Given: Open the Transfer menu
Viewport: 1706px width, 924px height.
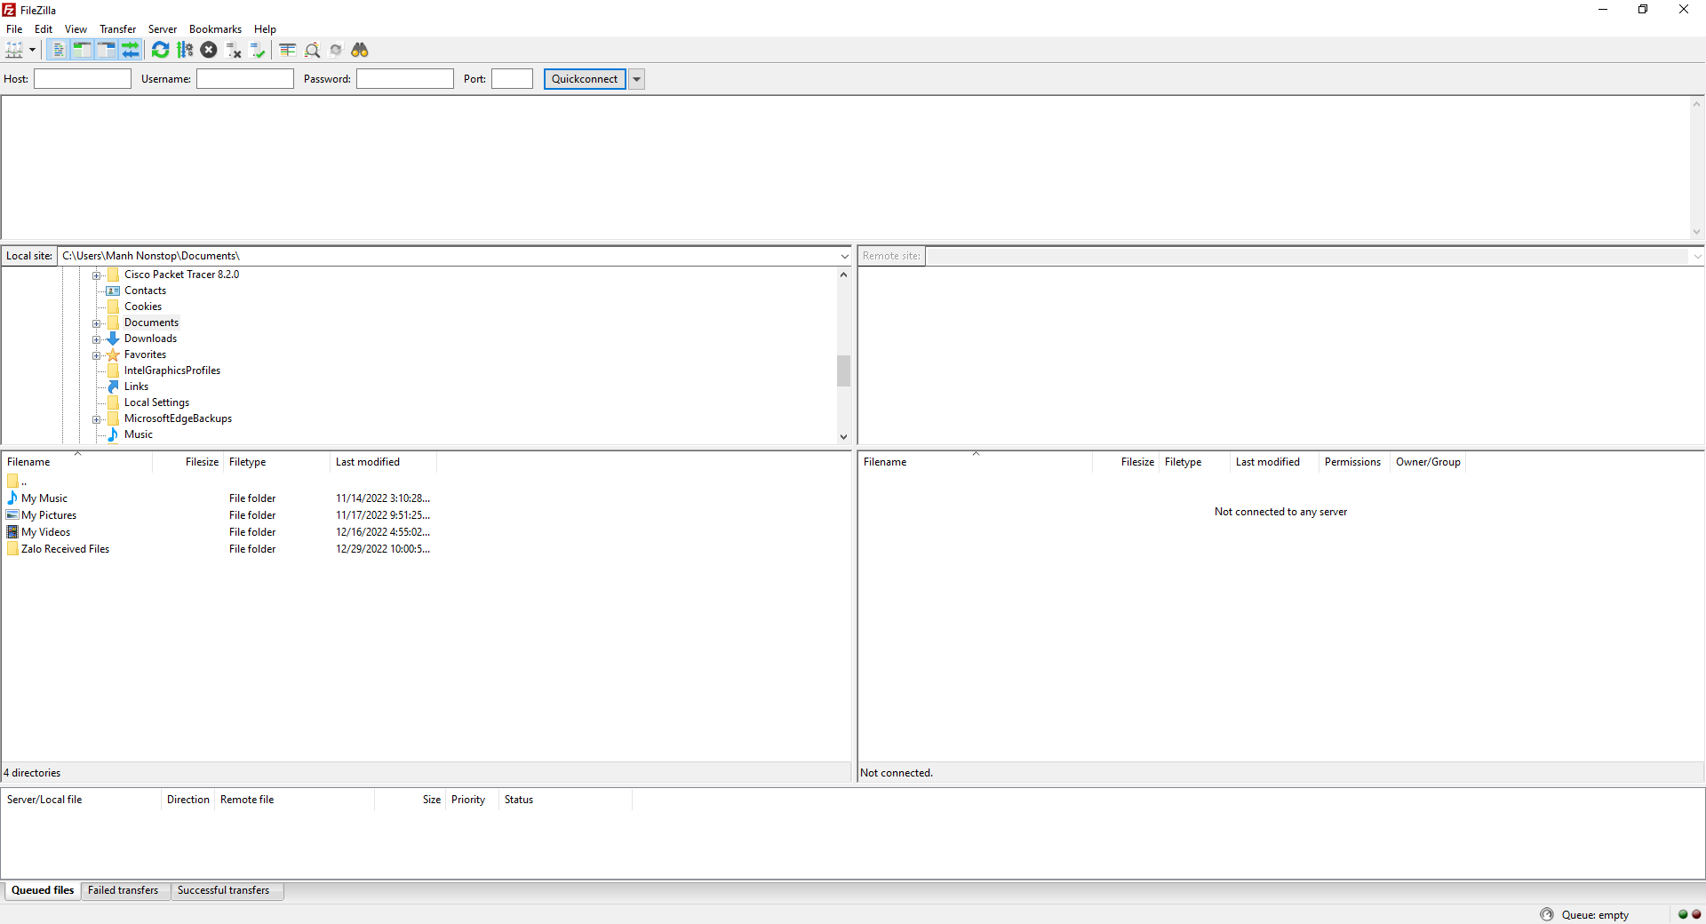Looking at the screenshot, I should coord(117,29).
